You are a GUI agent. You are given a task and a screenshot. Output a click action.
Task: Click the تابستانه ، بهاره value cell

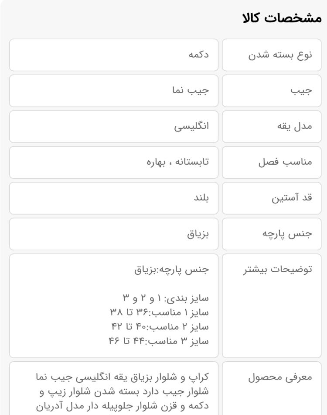[114, 162]
